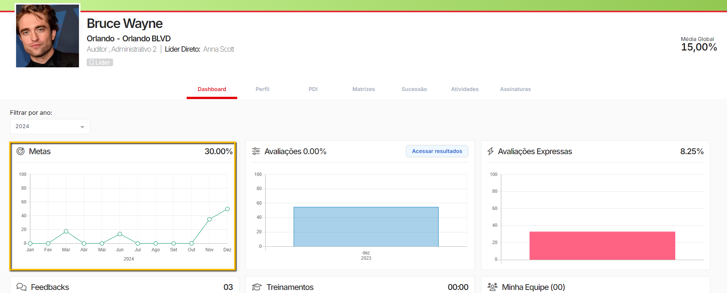Click the pink Avaliações Expressas bar
The image size is (727, 293).
coord(602,246)
